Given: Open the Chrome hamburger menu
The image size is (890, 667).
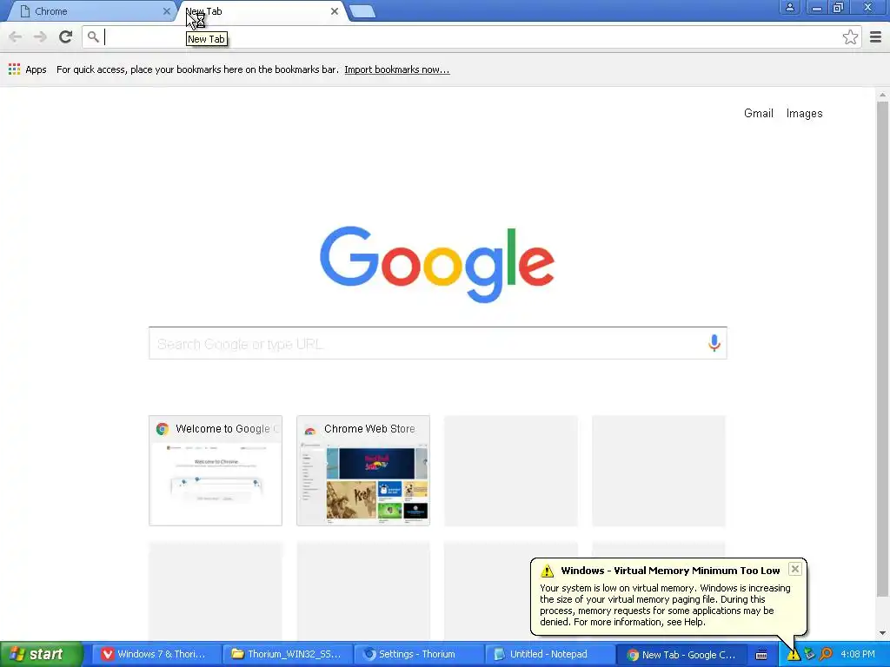Looking at the screenshot, I should (876, 37).
